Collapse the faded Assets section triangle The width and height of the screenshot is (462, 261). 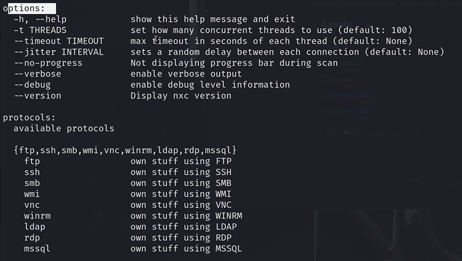(x=315, y=25)
